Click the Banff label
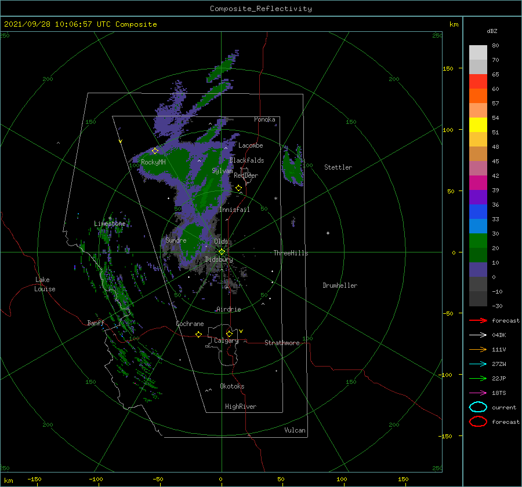 click(x=96, y=323)
